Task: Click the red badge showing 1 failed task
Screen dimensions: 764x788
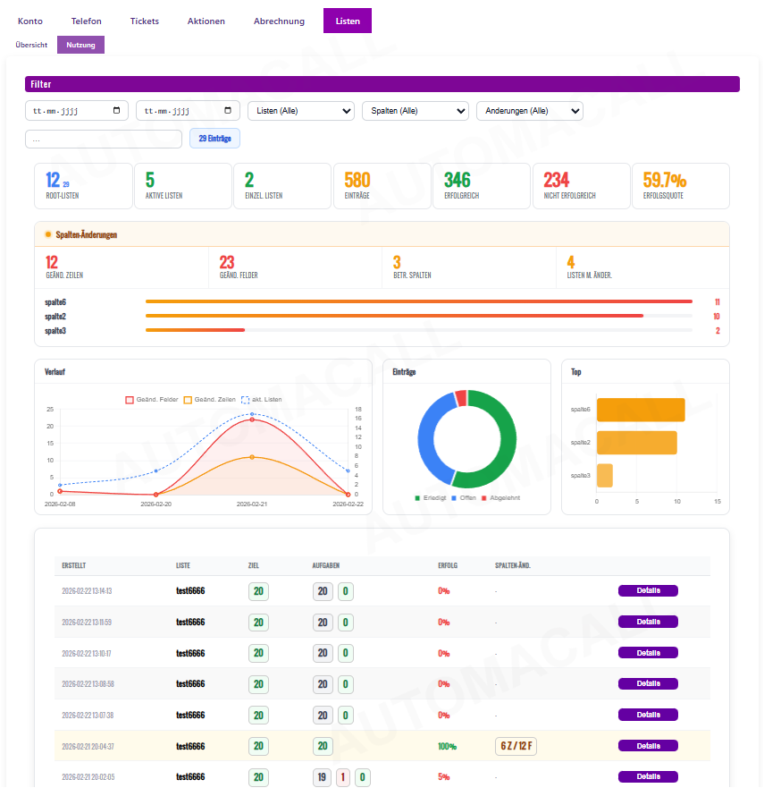Action: pos(342,777)
